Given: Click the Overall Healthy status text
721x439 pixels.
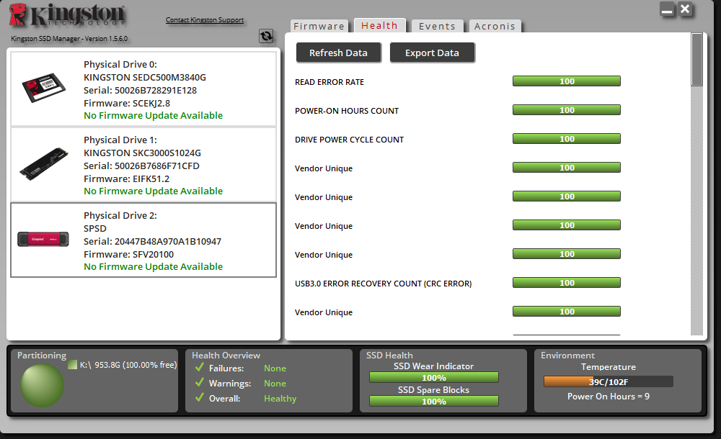Looking at the screenshot, I should point(280,399).
